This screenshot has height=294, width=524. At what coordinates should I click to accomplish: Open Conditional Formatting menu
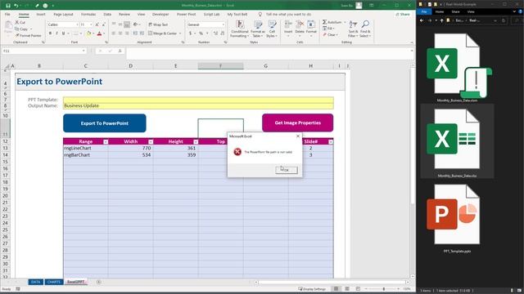(240, 29)
